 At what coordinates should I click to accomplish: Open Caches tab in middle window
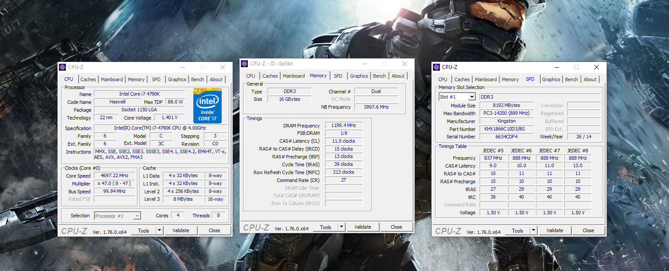coord(270,76)
